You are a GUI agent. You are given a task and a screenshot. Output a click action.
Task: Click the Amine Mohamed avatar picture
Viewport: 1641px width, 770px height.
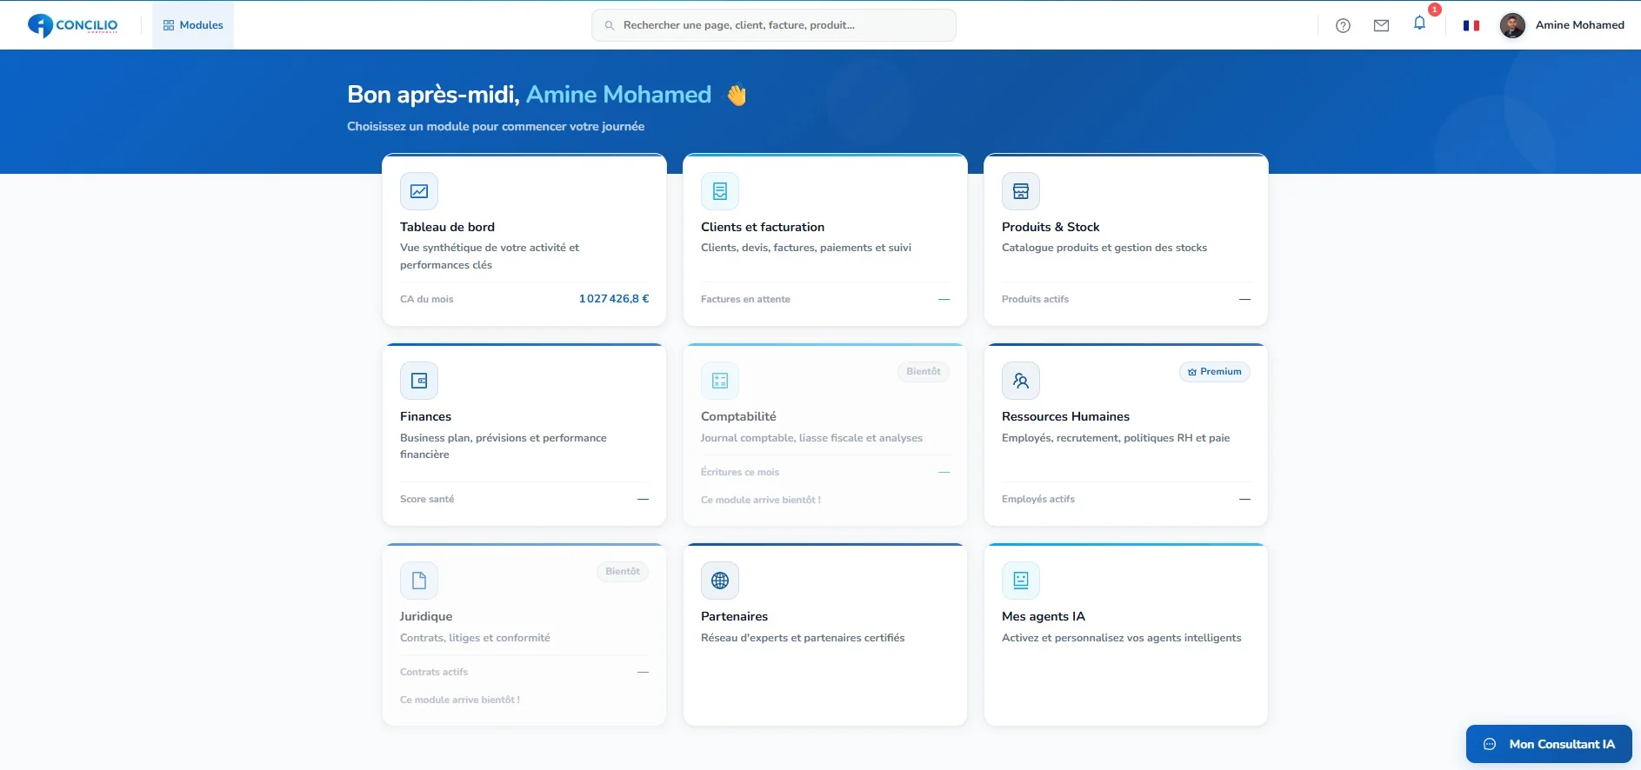[x=1512, y=25]
